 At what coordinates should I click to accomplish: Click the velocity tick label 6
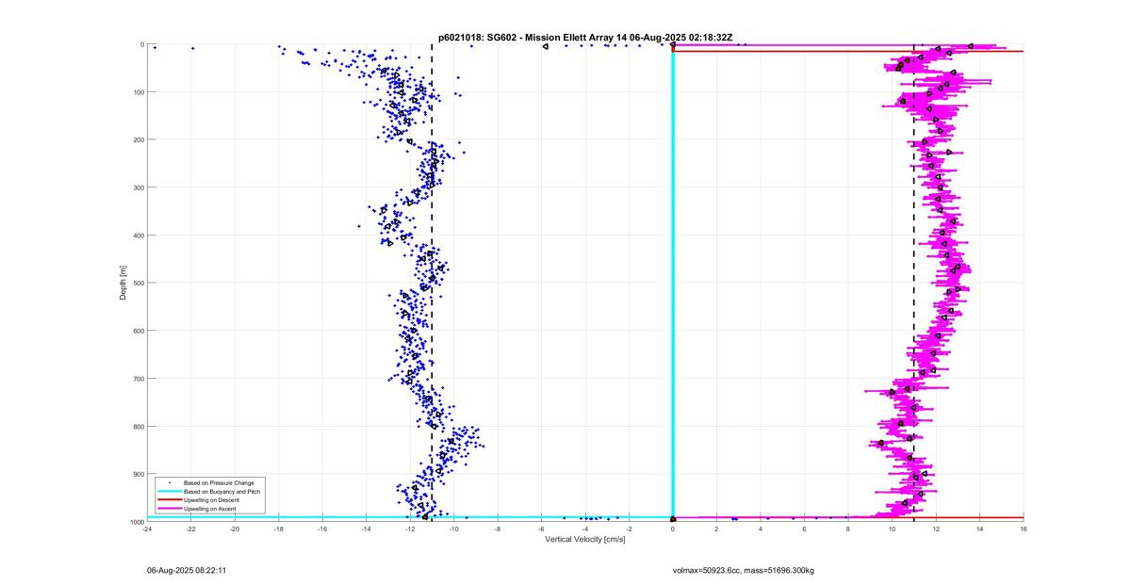coord(804,529)
